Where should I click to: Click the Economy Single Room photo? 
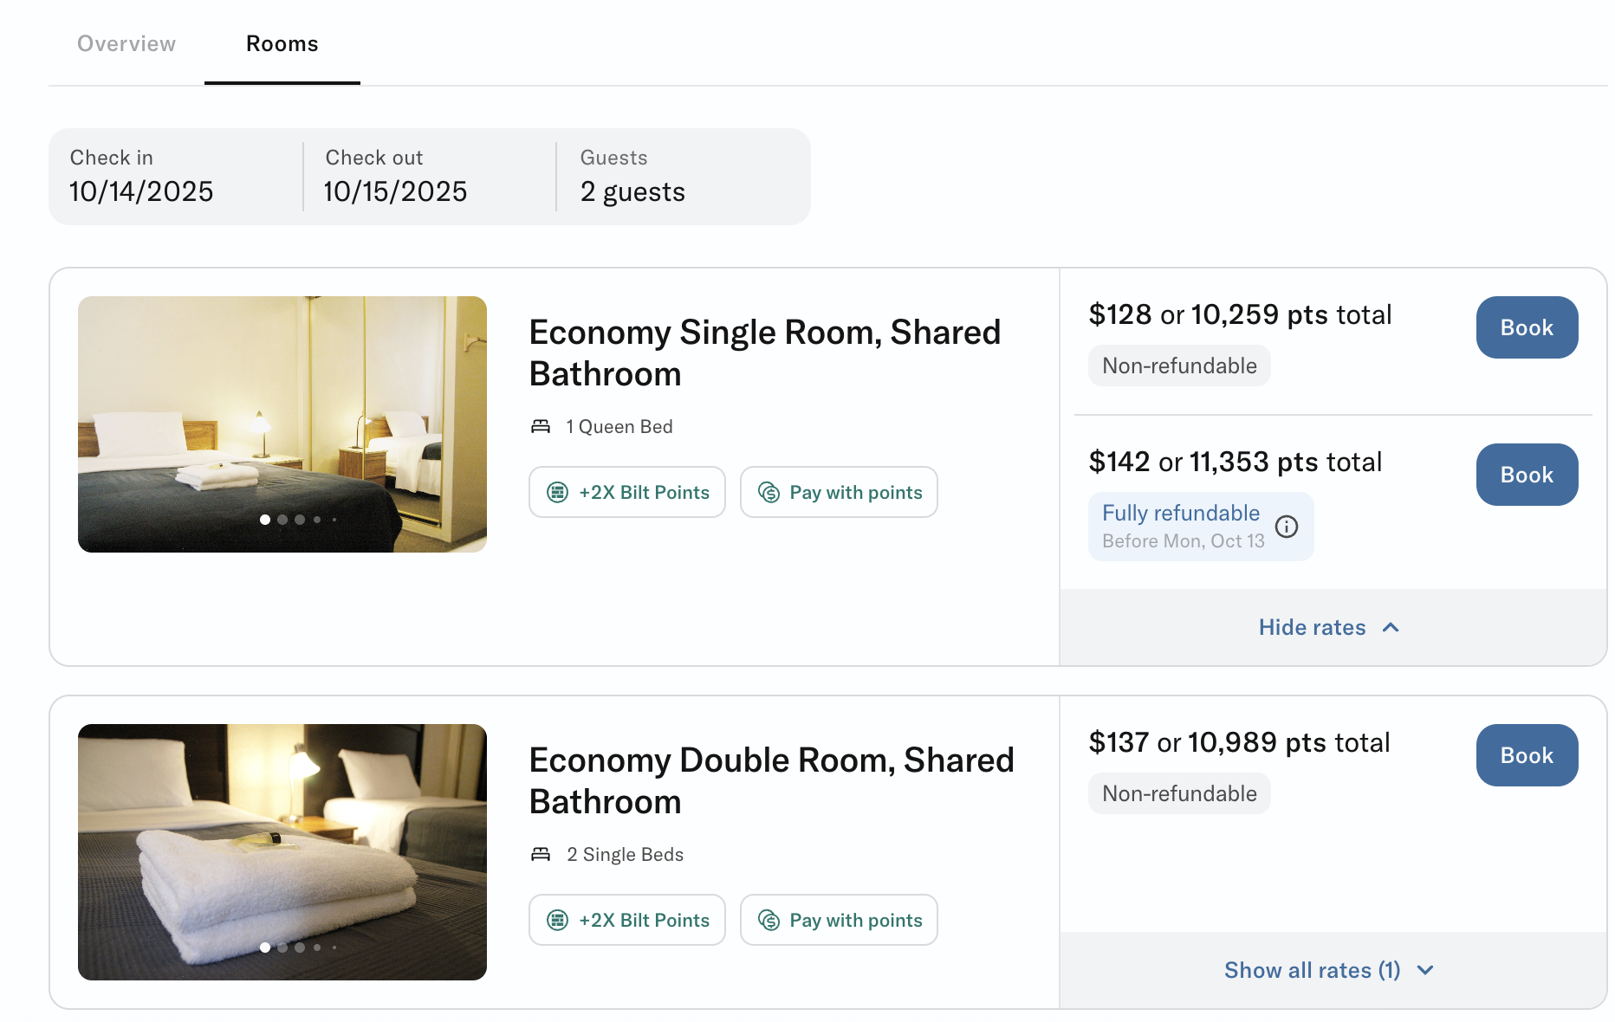click(x=282, y=424)
